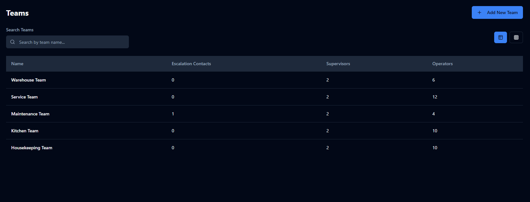Click Maintenance Team escalation contacts value 1

[173, 114]
